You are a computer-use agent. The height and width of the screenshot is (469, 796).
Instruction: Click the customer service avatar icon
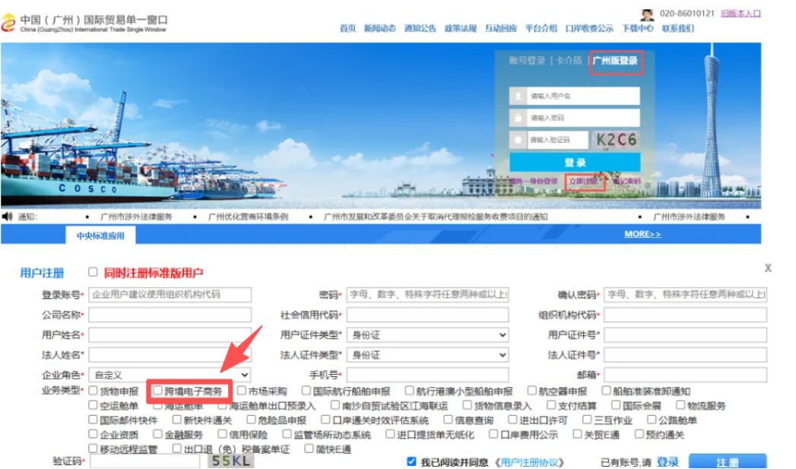tap(647, 14)
